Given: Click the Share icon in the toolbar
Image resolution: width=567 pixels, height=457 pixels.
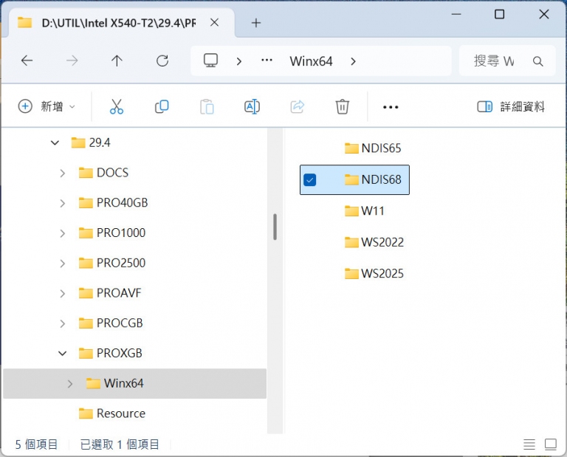Looking at the screenshot, I should (x=298, y=106).
